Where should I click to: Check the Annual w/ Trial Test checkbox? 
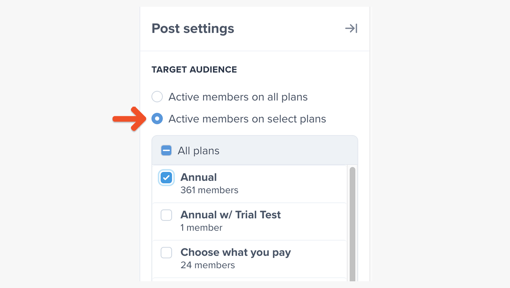(166, 215)
